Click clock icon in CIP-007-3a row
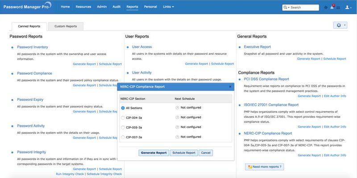Image resolution: width=357 pixels, height=178 pixels. 177,137
